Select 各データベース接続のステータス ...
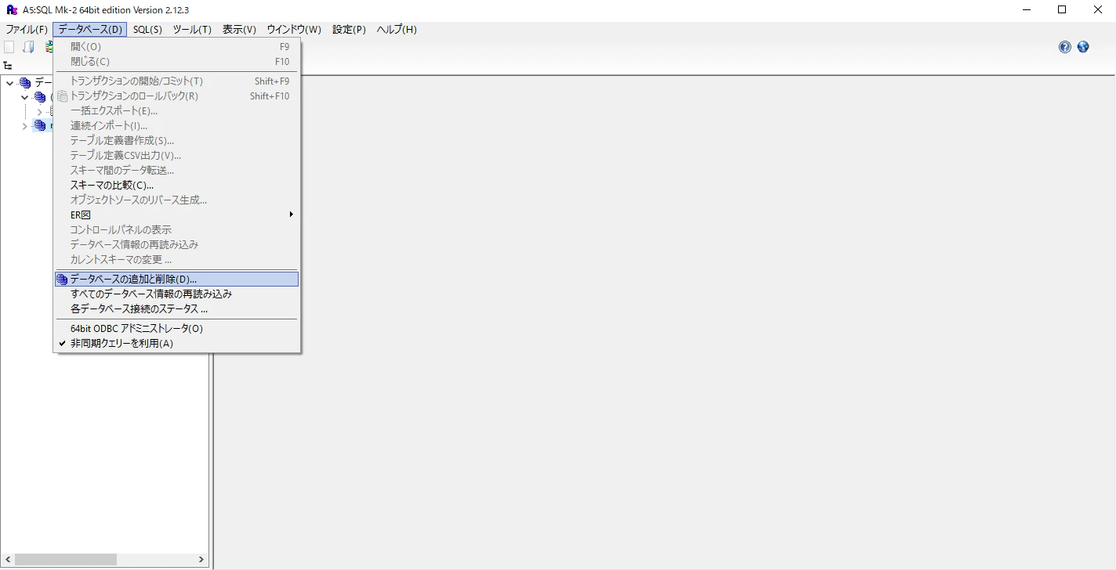 pos(176,308)
